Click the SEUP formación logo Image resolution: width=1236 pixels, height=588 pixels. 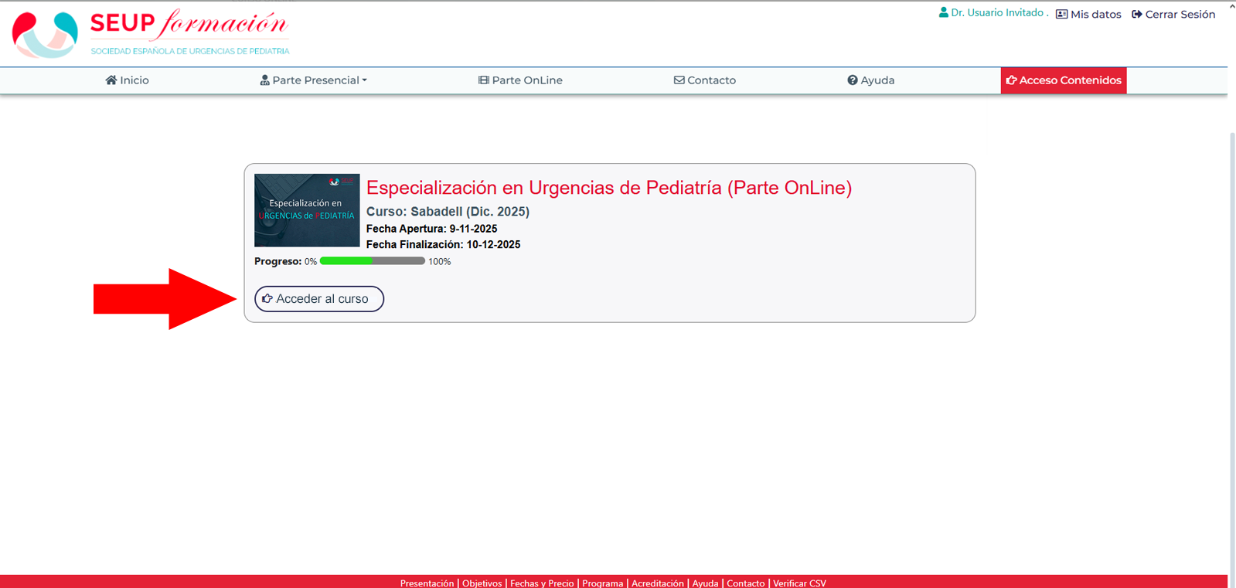[x=151, y=34]
